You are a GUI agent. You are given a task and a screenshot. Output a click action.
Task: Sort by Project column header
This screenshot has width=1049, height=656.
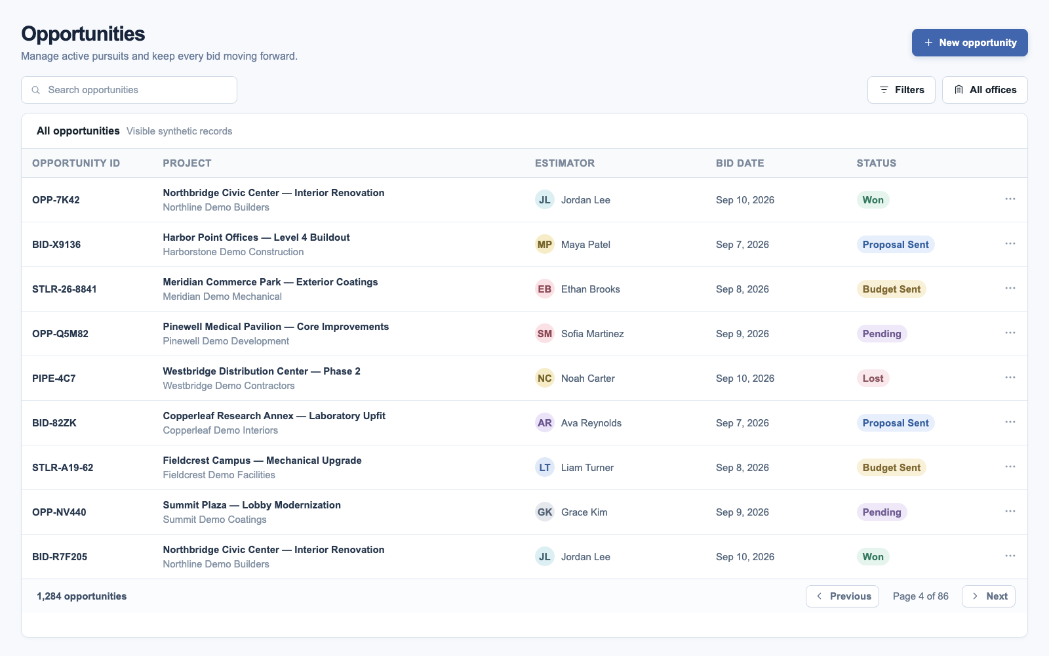click(x=187, y=163)
